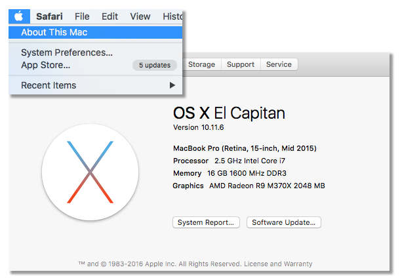
Task: Open the Apple logo menu
Action: tap(19, 16)
